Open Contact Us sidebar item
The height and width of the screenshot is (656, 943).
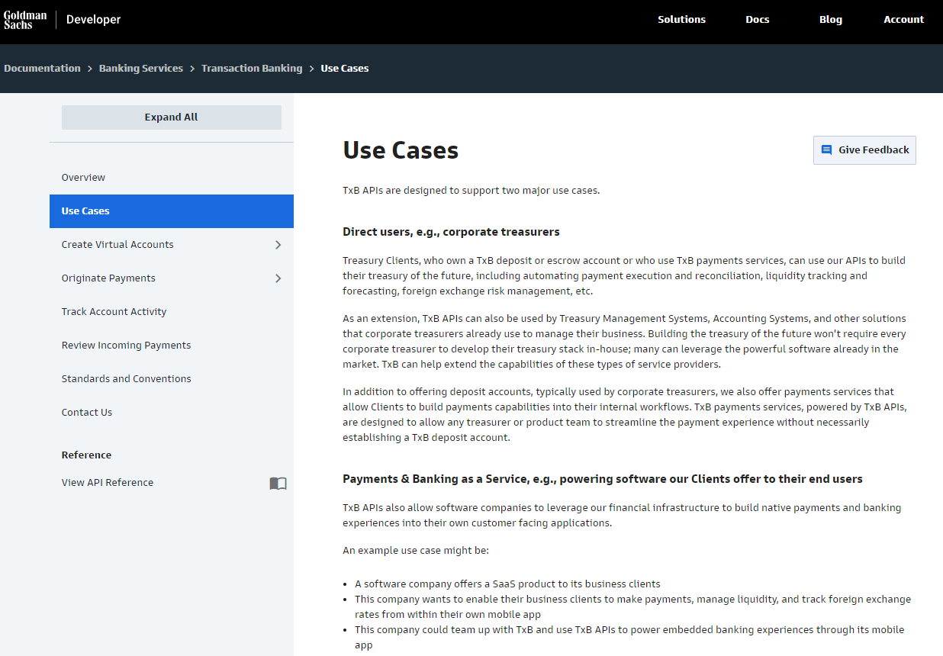(x=172, y=413)
